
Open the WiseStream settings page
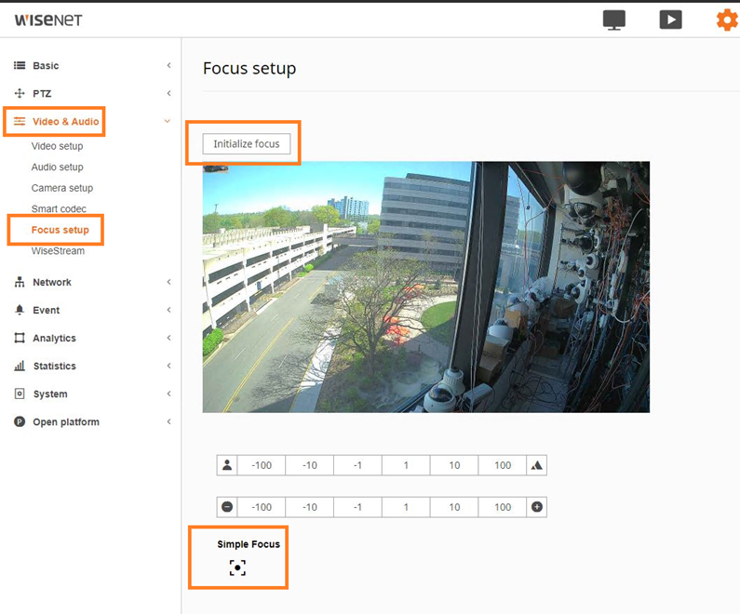58,251
